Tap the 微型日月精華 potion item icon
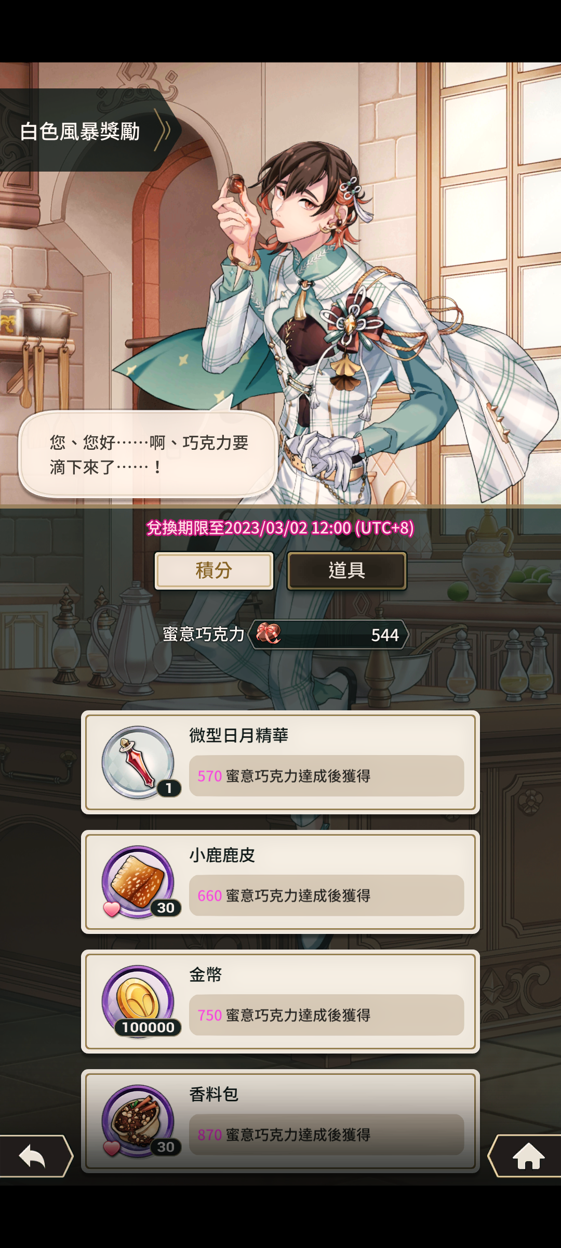 pos(138,762)
